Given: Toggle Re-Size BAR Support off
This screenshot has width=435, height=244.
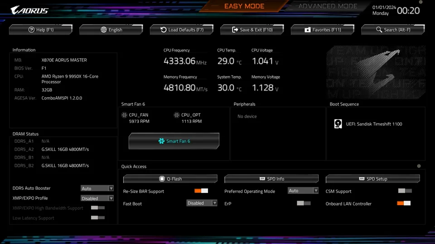Looking at the screenshot, I should click(201, 191).
